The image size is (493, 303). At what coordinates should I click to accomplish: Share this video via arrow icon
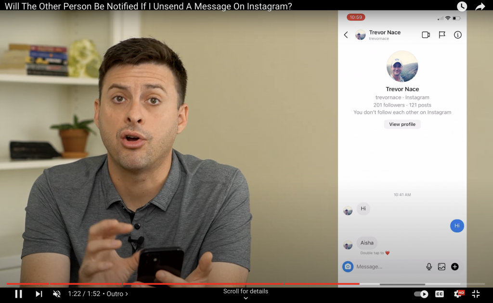coord(480,6)
